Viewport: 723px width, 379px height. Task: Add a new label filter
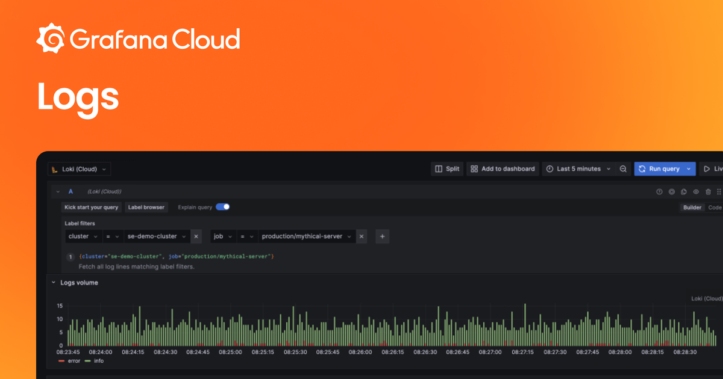click(x=382, y=236)
